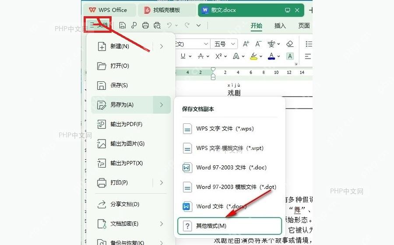This screenshot has width=394, height=245.
Task: Click the undo arrow icon
Action: [169, 25]
